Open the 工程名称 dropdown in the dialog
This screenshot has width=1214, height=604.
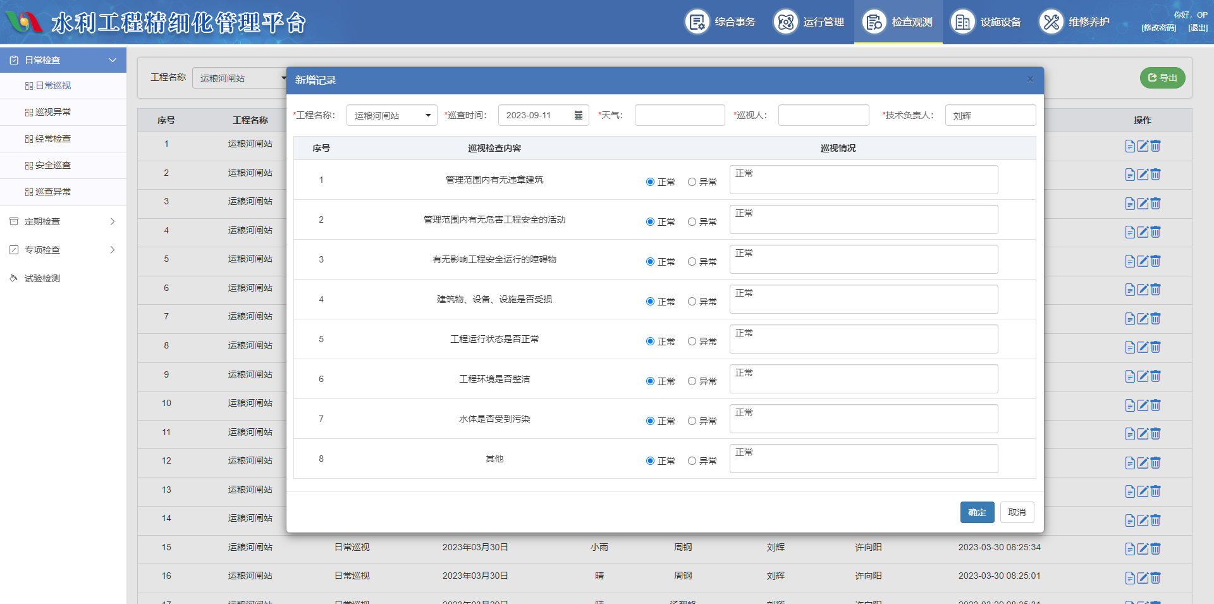[x=391, y=115]
